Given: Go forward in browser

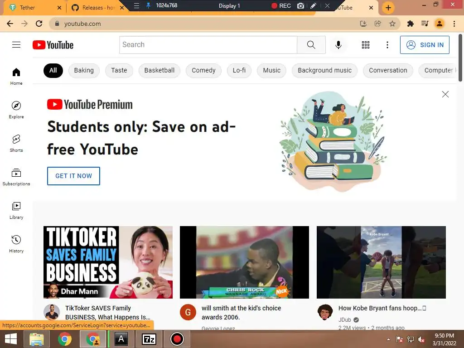Looking at the screenshot, I should (x=24, y=24).
